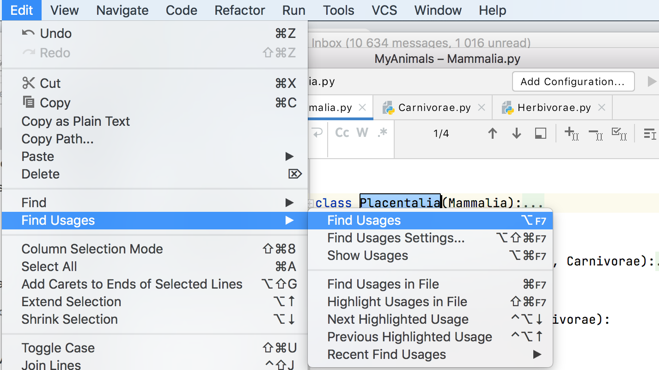Screen dimensions: 659x370
Task: Click the Add Configuration button
Action: point(573,81)
